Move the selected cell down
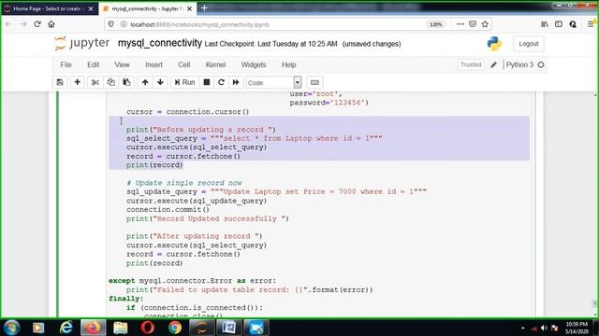599x336 pixels. pos(160,82)
